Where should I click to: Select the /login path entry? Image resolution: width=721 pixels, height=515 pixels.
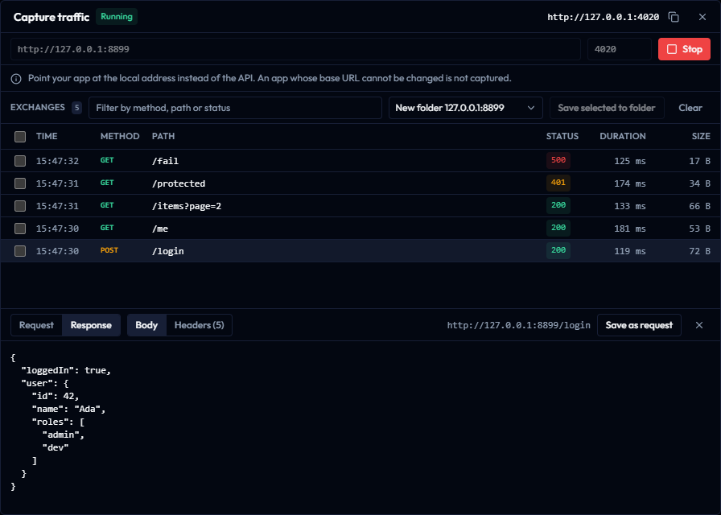[168, 251]
